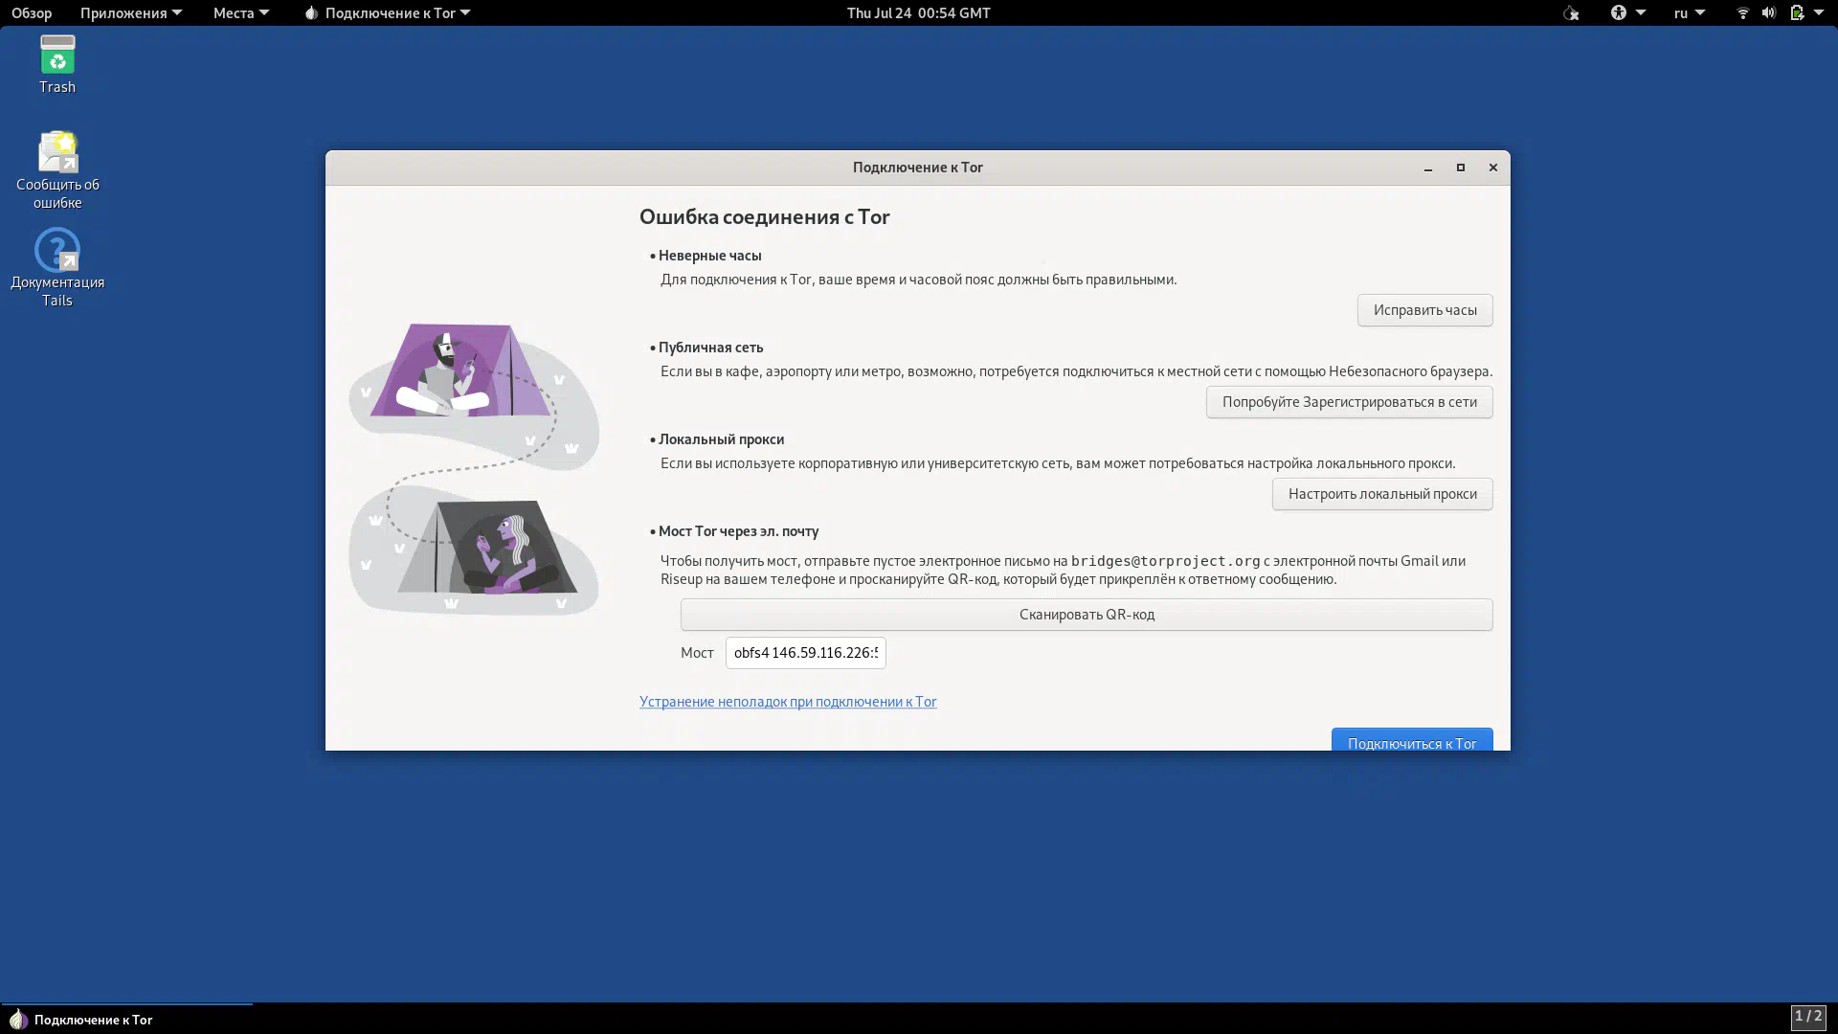This screenshot has width=1838, height=1034.
Task: Click the volume speaker icon
Action: 1768,12
